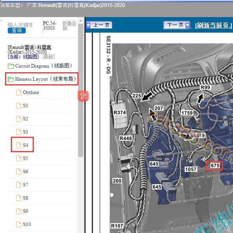This screenshot has width=233, height=233.
Task: Click the 下一页 next page button
Action: tap(177, 25)
